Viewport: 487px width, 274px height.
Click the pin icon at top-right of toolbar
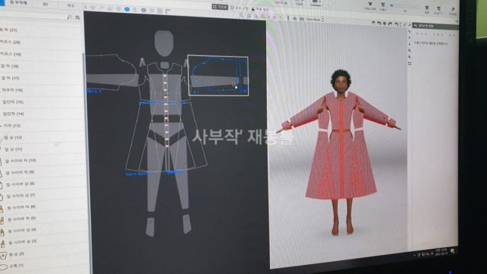(x=453, y=10)
